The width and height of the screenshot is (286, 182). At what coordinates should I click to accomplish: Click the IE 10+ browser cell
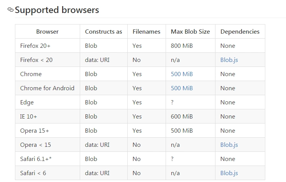tap(28, 117)
